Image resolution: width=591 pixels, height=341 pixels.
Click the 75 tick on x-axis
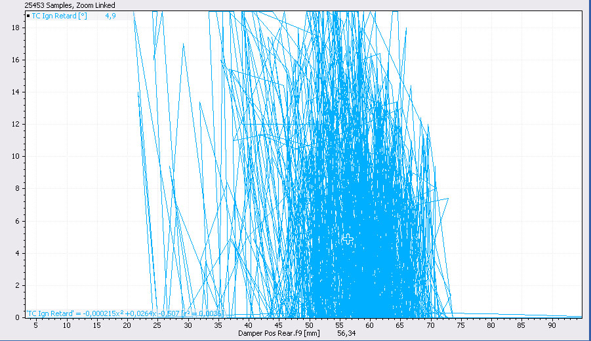460,325
